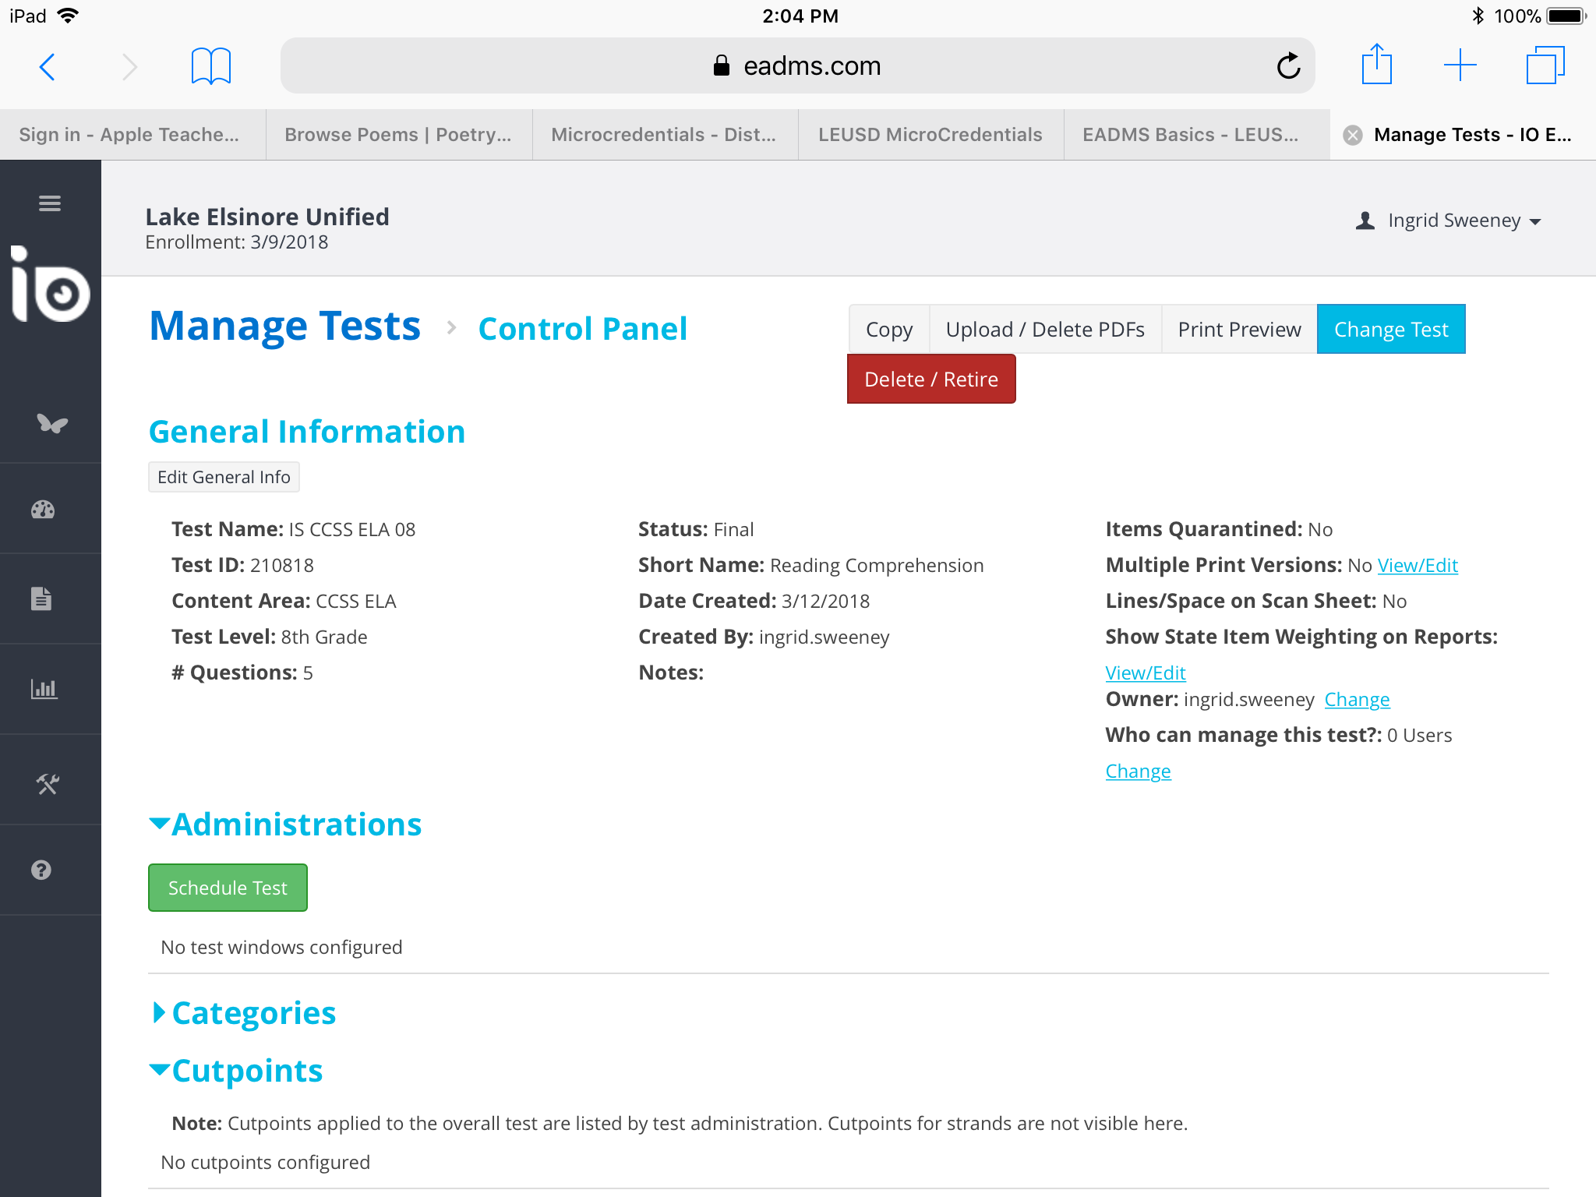Reload the page with refresh icon
The image size is (1596, 1197).
[1288, 65]
